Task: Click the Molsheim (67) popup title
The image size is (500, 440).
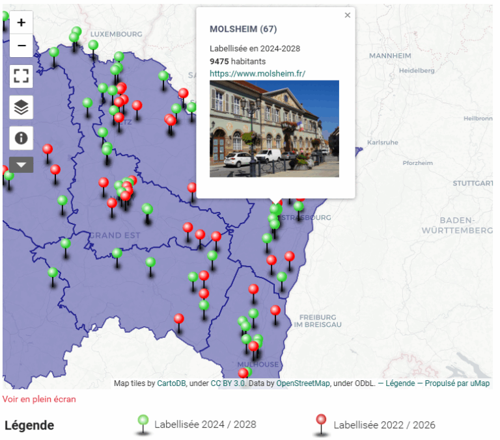Action: click(x=243, y=29)
